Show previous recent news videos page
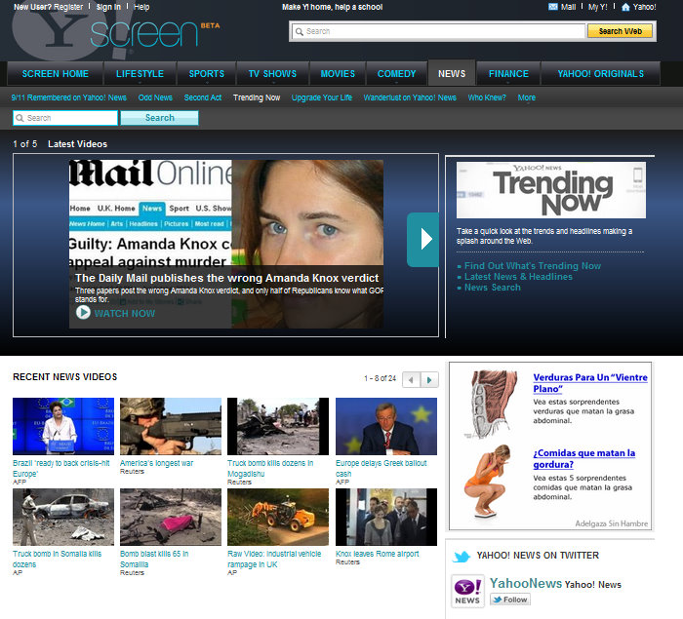This screenshot has width=683, height=619. point(411,380)
